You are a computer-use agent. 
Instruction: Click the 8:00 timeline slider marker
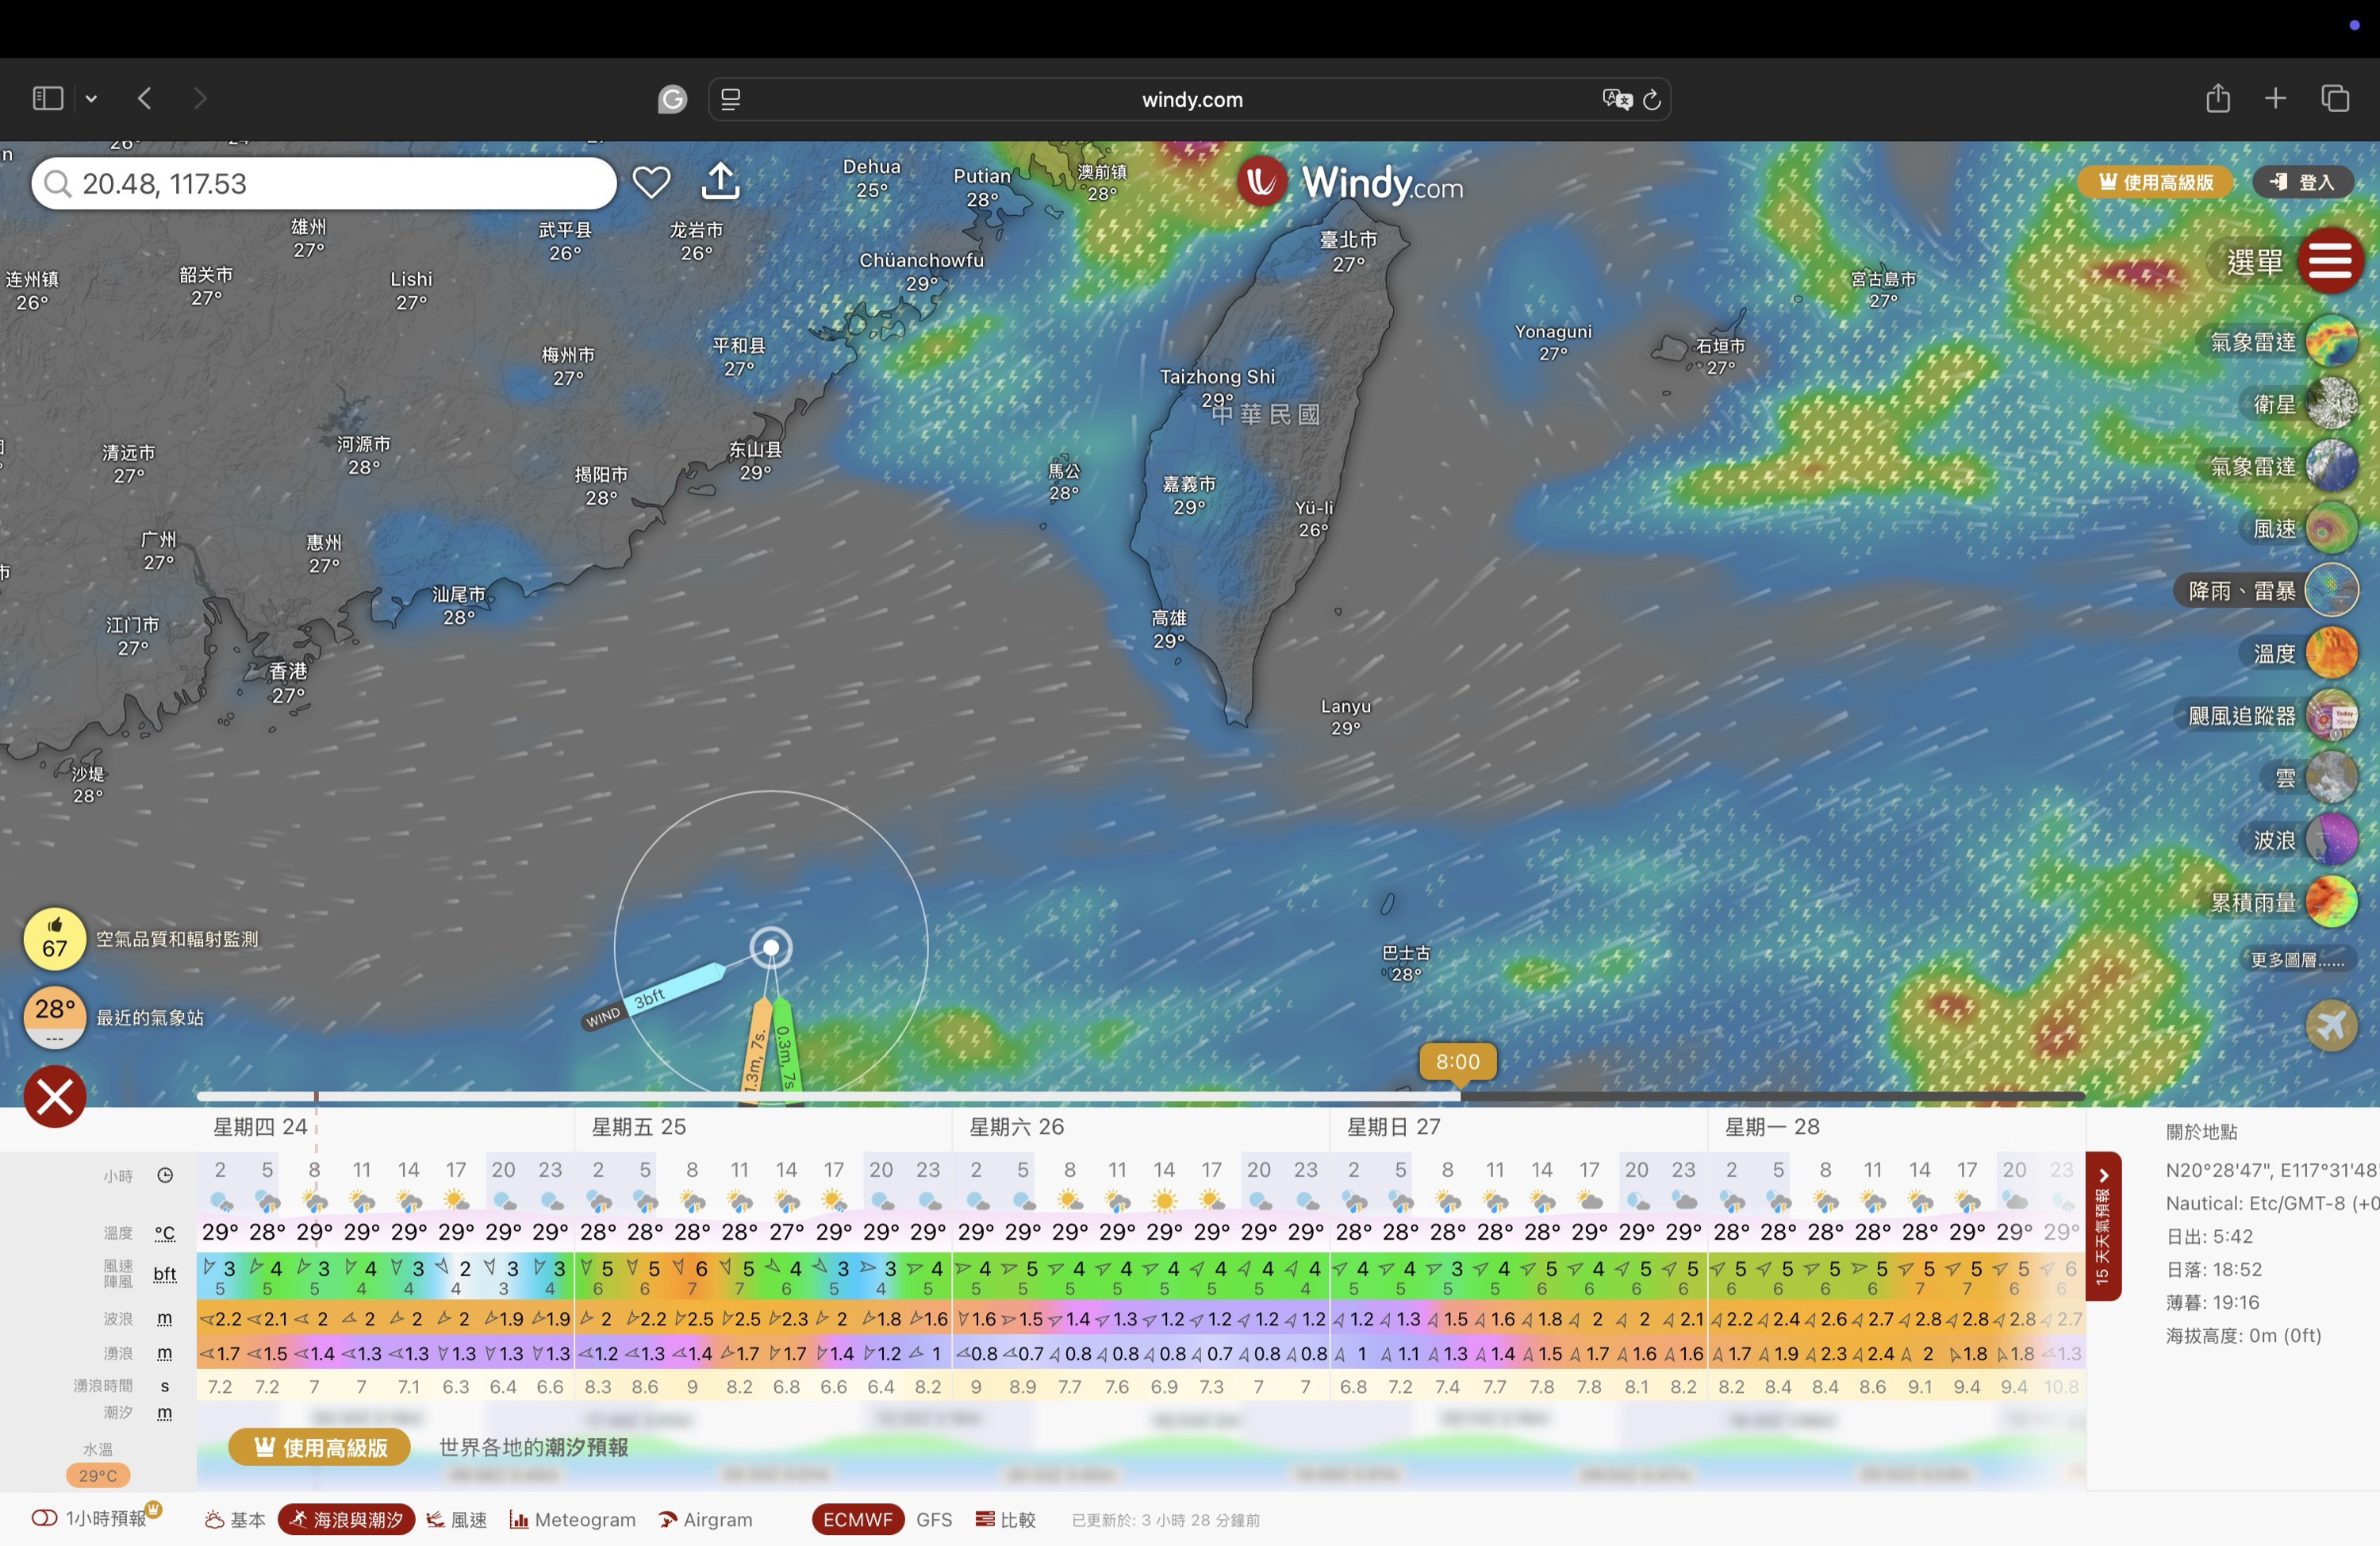1457,1062
